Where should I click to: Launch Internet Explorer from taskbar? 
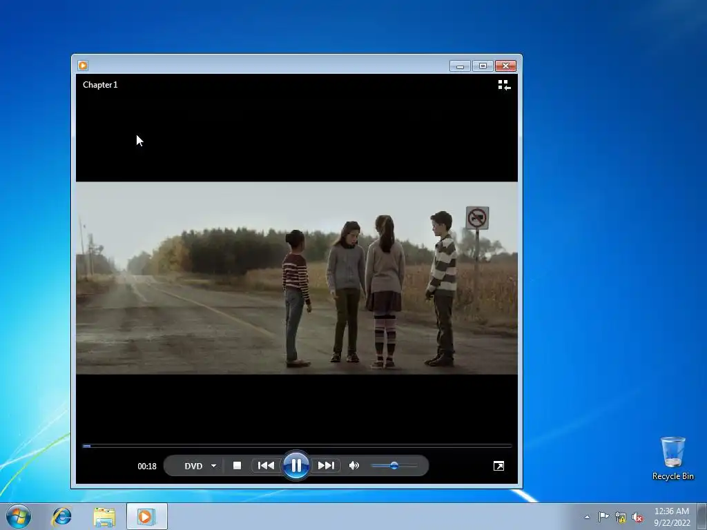61,516
